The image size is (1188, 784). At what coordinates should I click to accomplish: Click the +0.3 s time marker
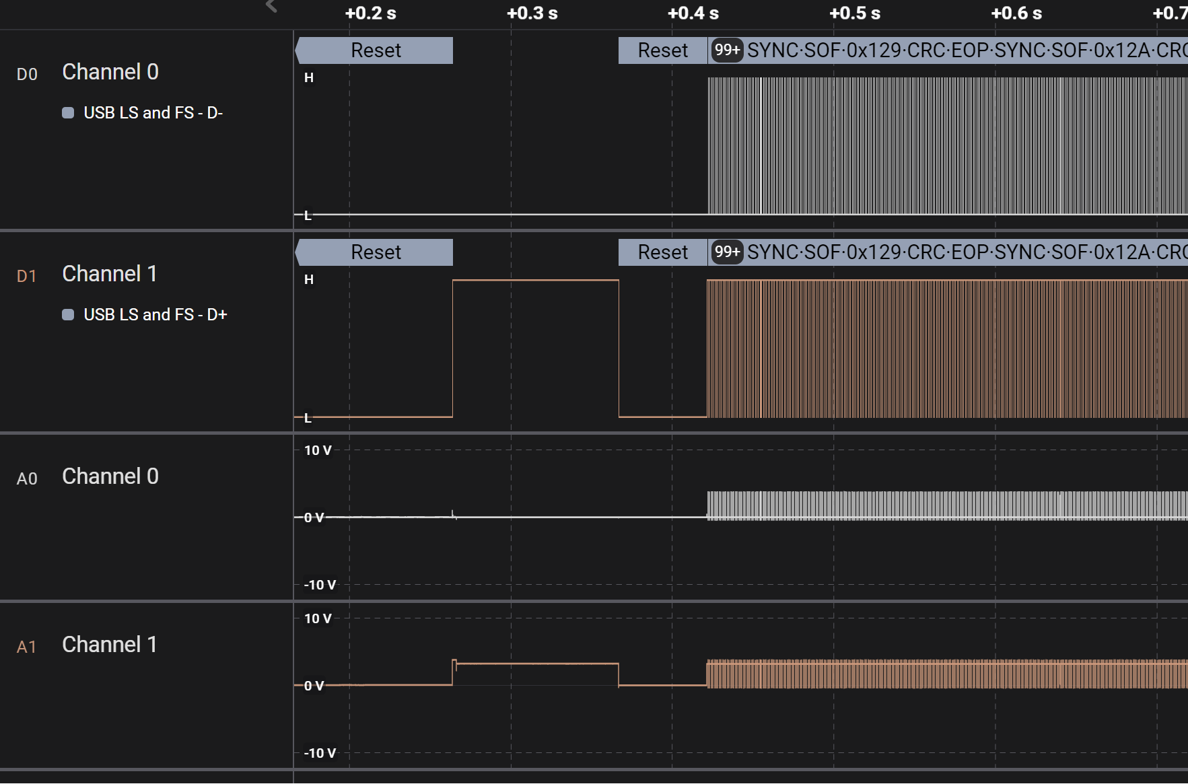532,13
